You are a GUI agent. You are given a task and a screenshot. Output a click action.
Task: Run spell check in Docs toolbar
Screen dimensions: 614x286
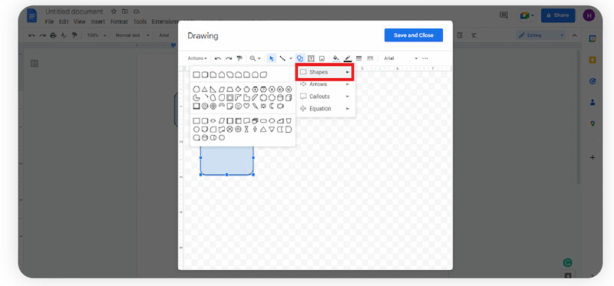tap(64, 35)
